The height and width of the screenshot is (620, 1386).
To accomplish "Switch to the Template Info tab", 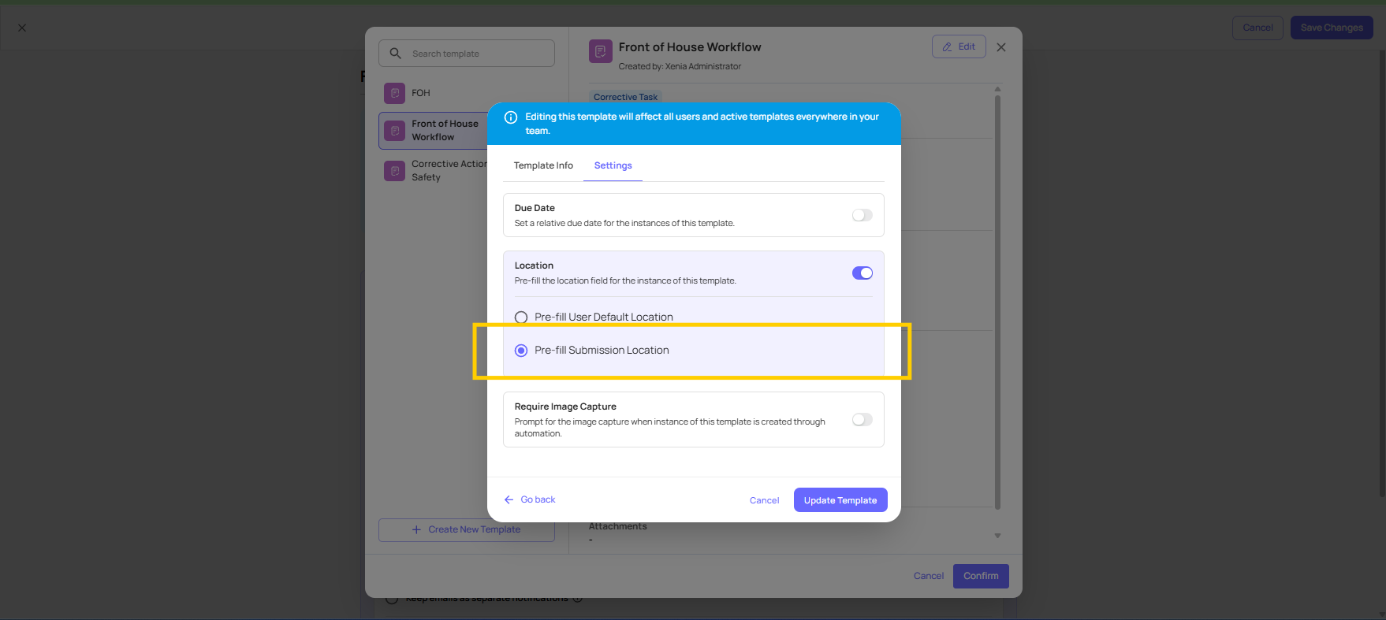I will click(543, 165).
